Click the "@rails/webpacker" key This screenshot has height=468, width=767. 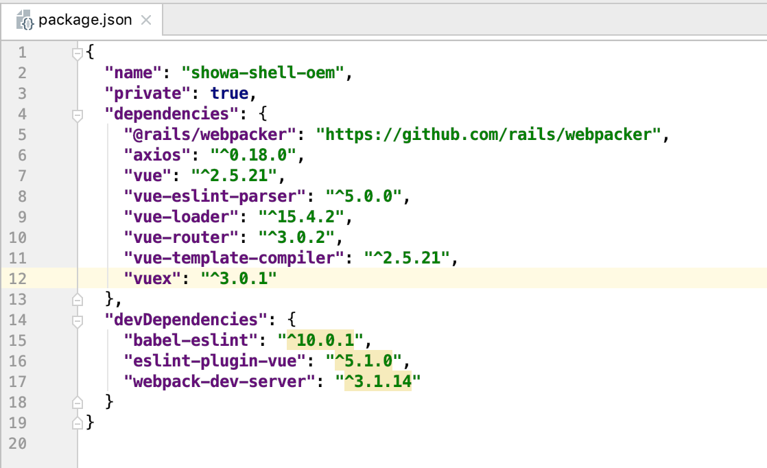[210, 134]
